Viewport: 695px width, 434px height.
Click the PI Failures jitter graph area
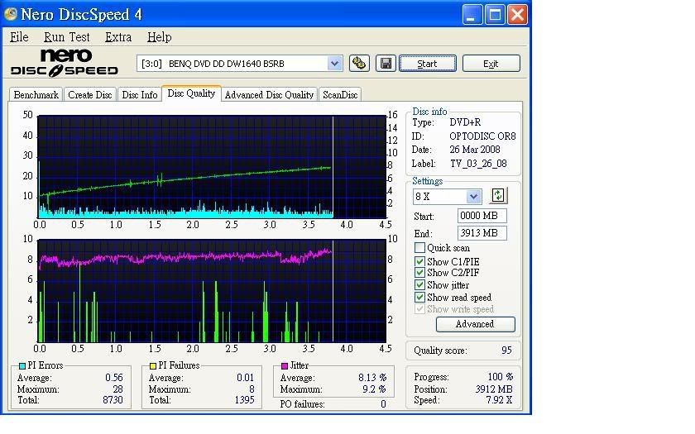[x=212, y=290]
